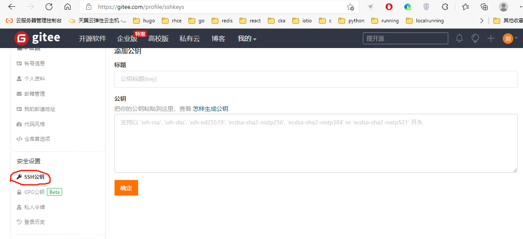Open 企业版 in Gitee nav
Image resolution: width=523 pixels, height=239 pixels.
(x=127, y=38)
